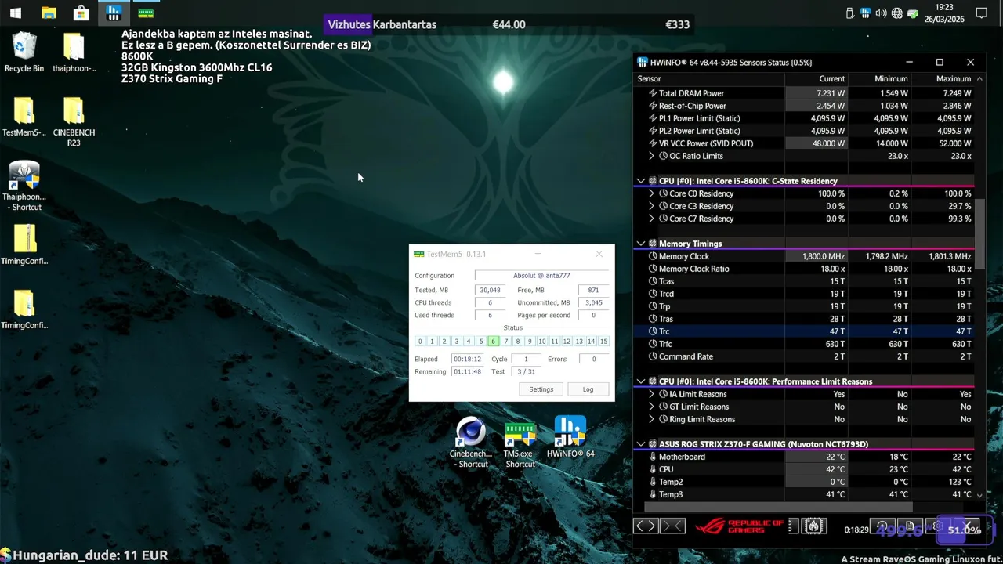Click the expand-columns arrows icon in HWiNFO toolbar
Screen dimensions: 1003x564
point(646,526)
